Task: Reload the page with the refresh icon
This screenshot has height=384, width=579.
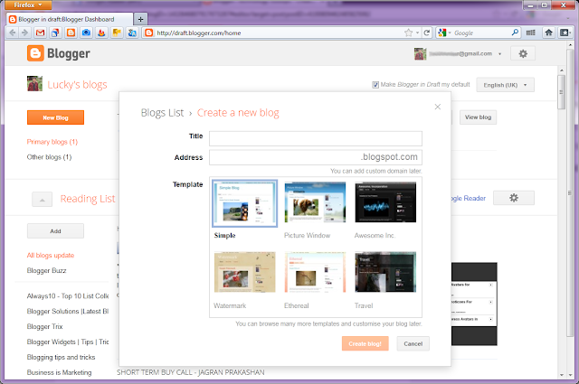Action: (427, 33)
